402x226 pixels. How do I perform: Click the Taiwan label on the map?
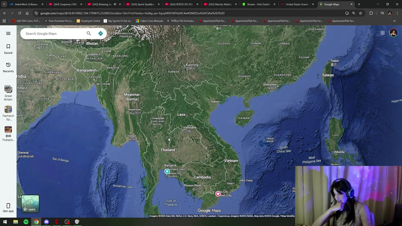click(328, 75)
